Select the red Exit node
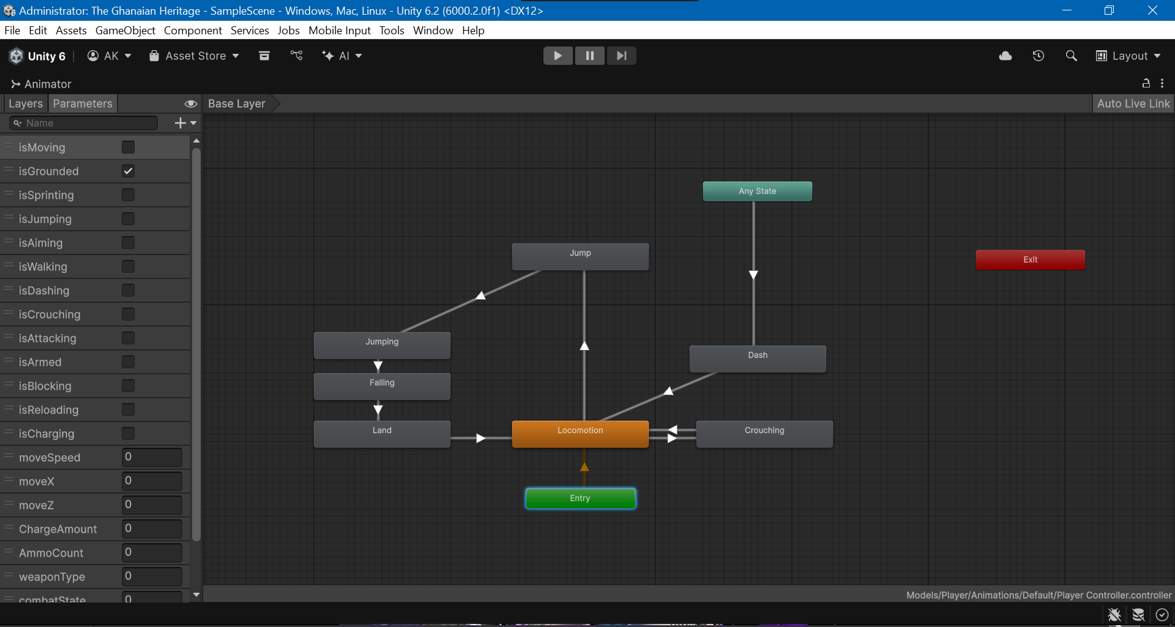 pos(1031,259)
